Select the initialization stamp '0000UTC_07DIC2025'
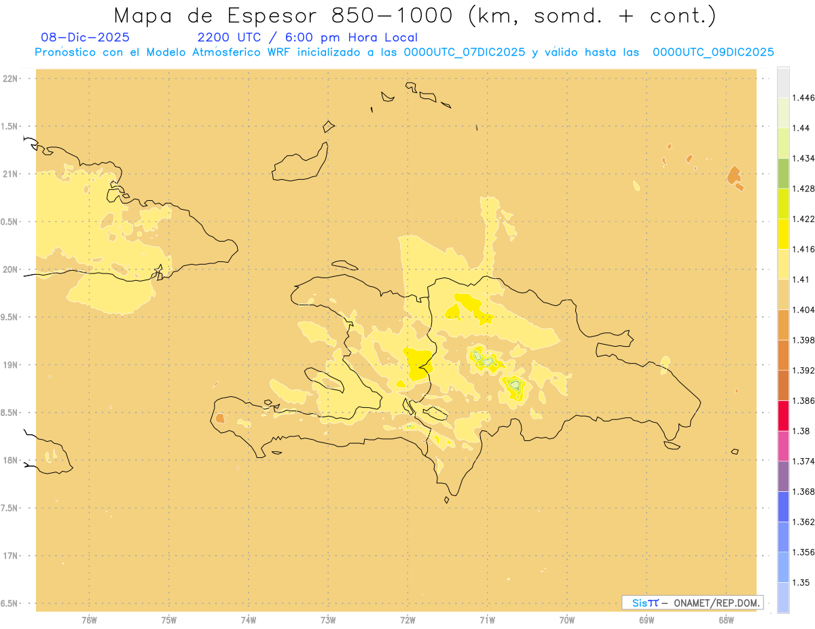 pos(465,52)
